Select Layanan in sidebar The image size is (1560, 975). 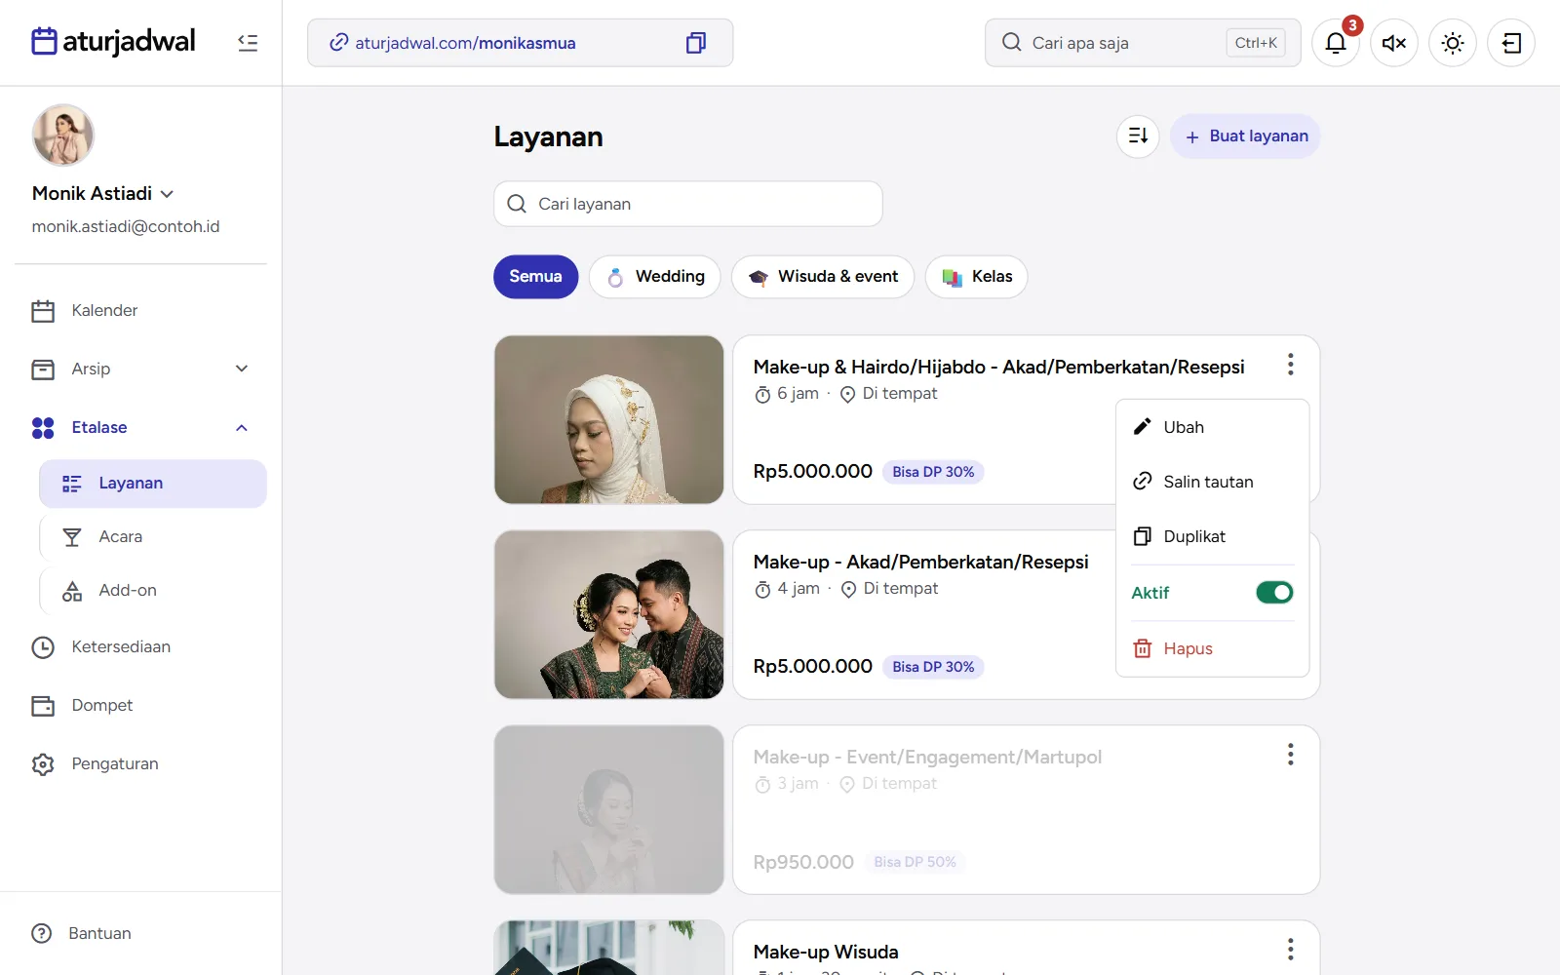(153, 484)
